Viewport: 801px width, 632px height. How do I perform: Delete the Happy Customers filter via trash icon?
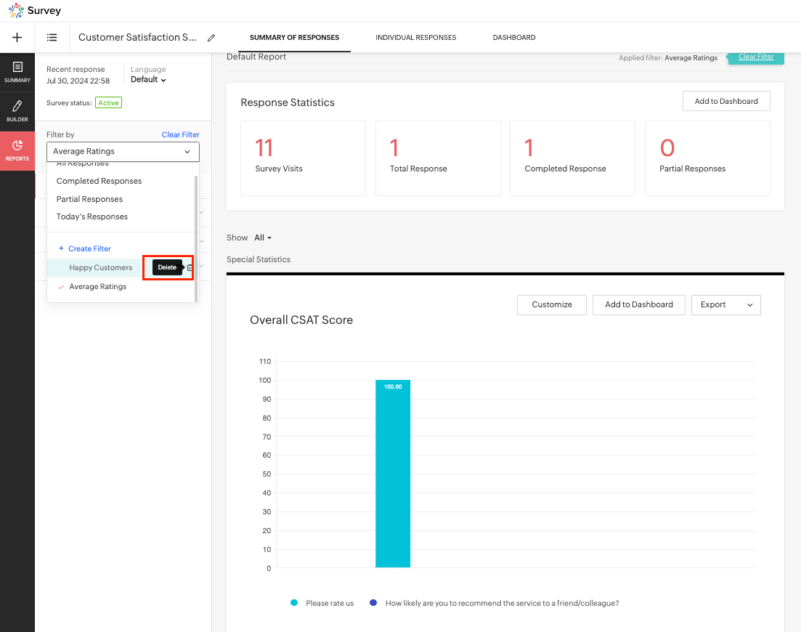190,268
